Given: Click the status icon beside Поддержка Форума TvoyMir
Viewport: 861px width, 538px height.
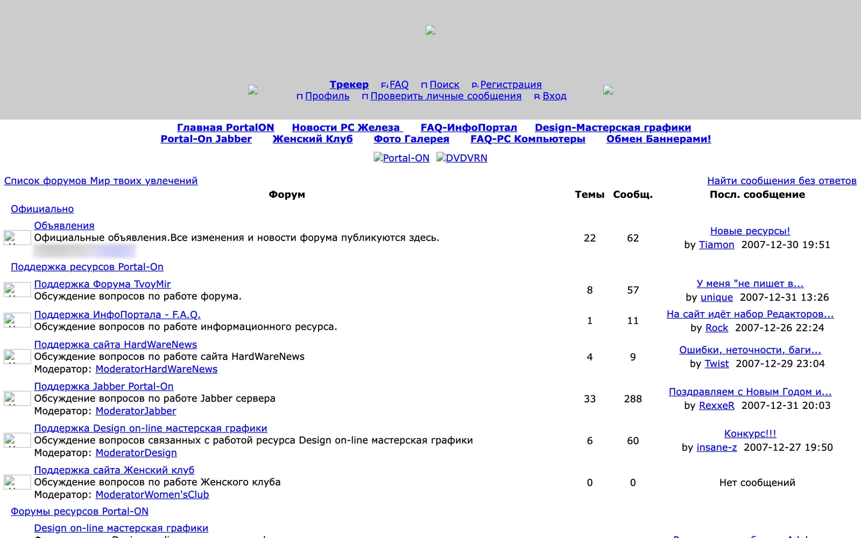Looking at the screenshot, I should click(17, 290).
